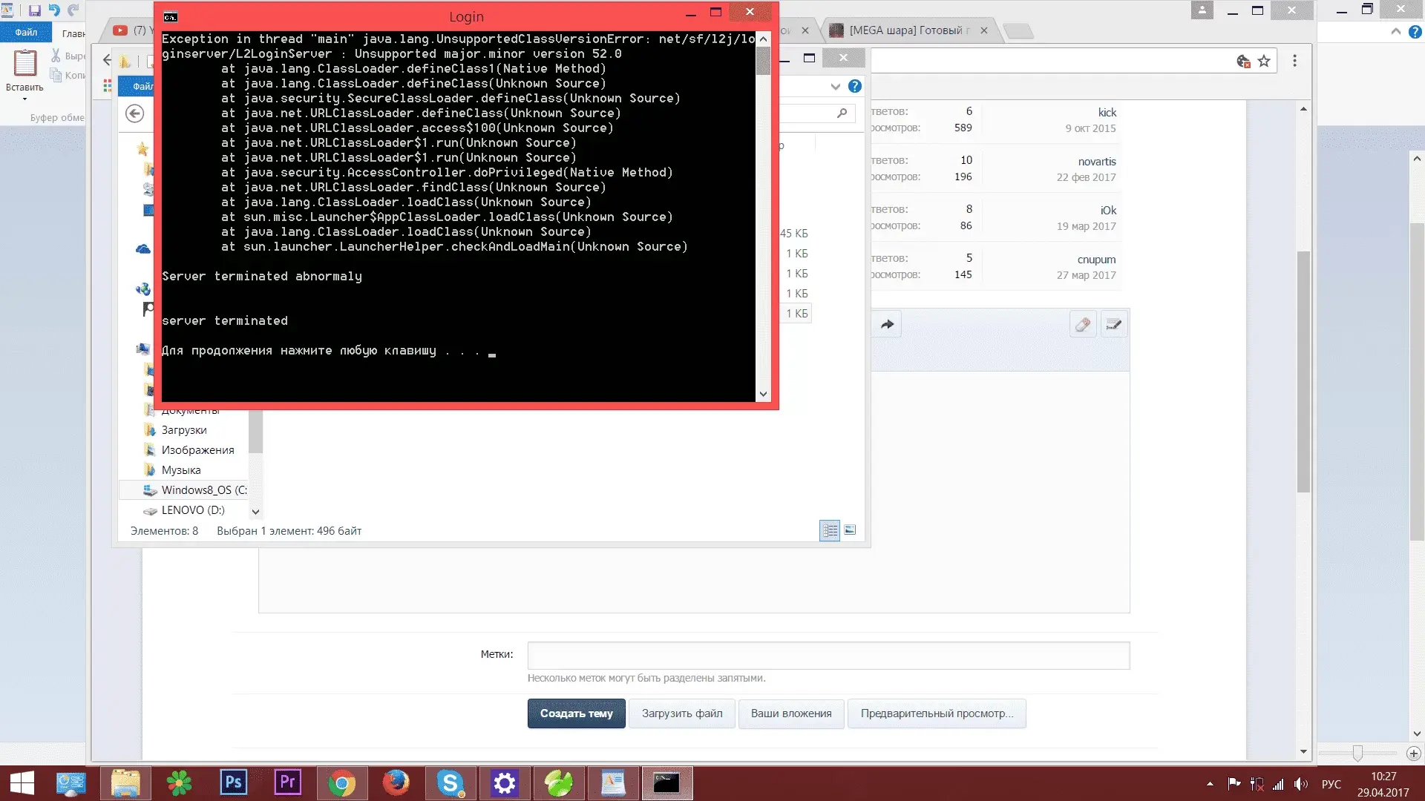
Task: Click the search magnifier in Explorer
Action: pos(842,113)
